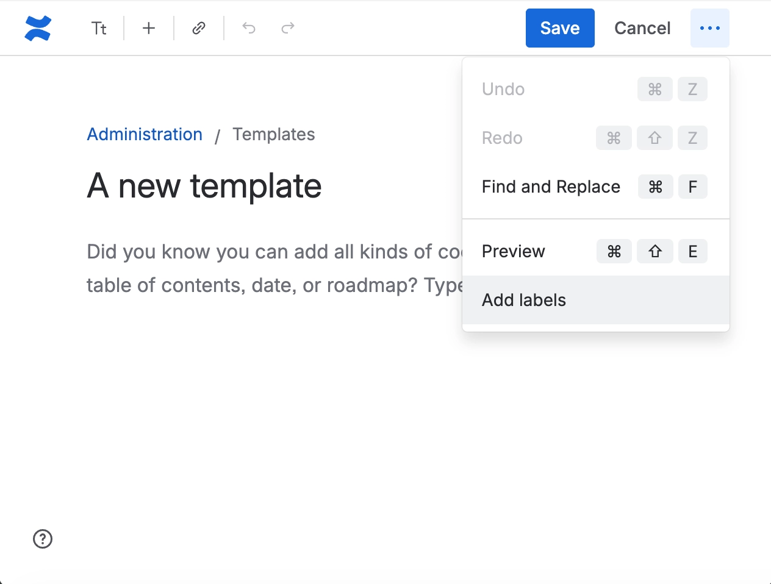Open the help question mark icon
771x584 pixels.
pos(43,539)
